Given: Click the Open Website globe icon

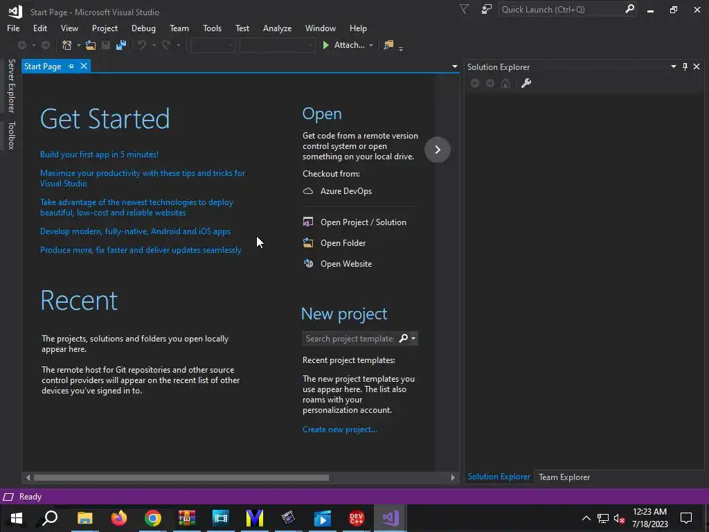Looking at the screenshot, I should click(308, 264).
